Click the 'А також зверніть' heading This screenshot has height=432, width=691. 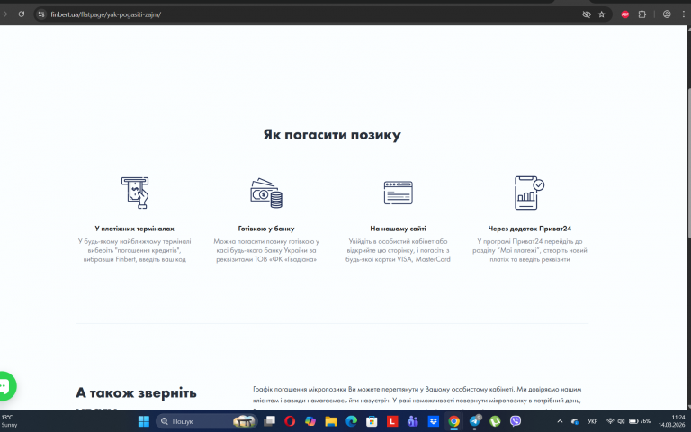point(136,392)
